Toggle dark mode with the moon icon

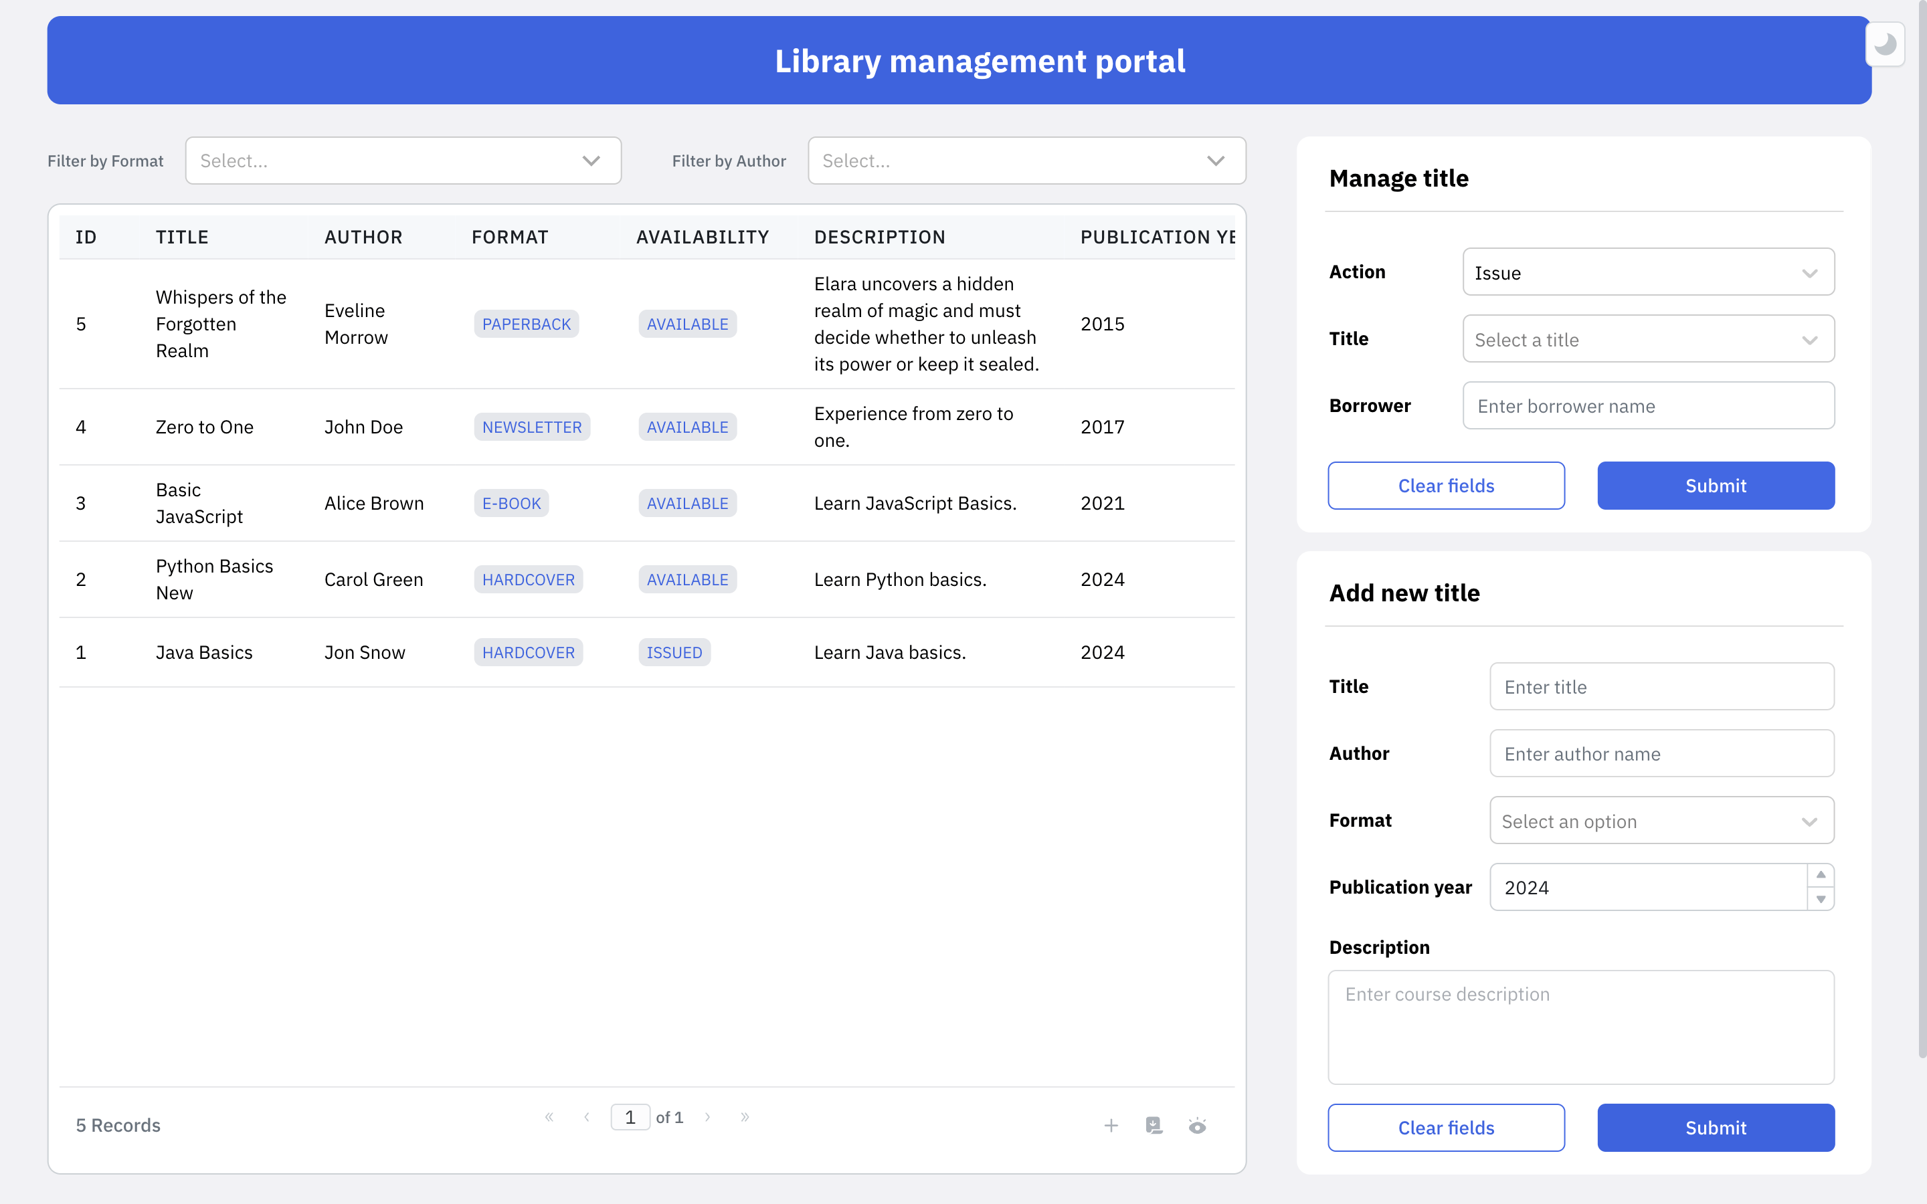tap(1884, 45)
